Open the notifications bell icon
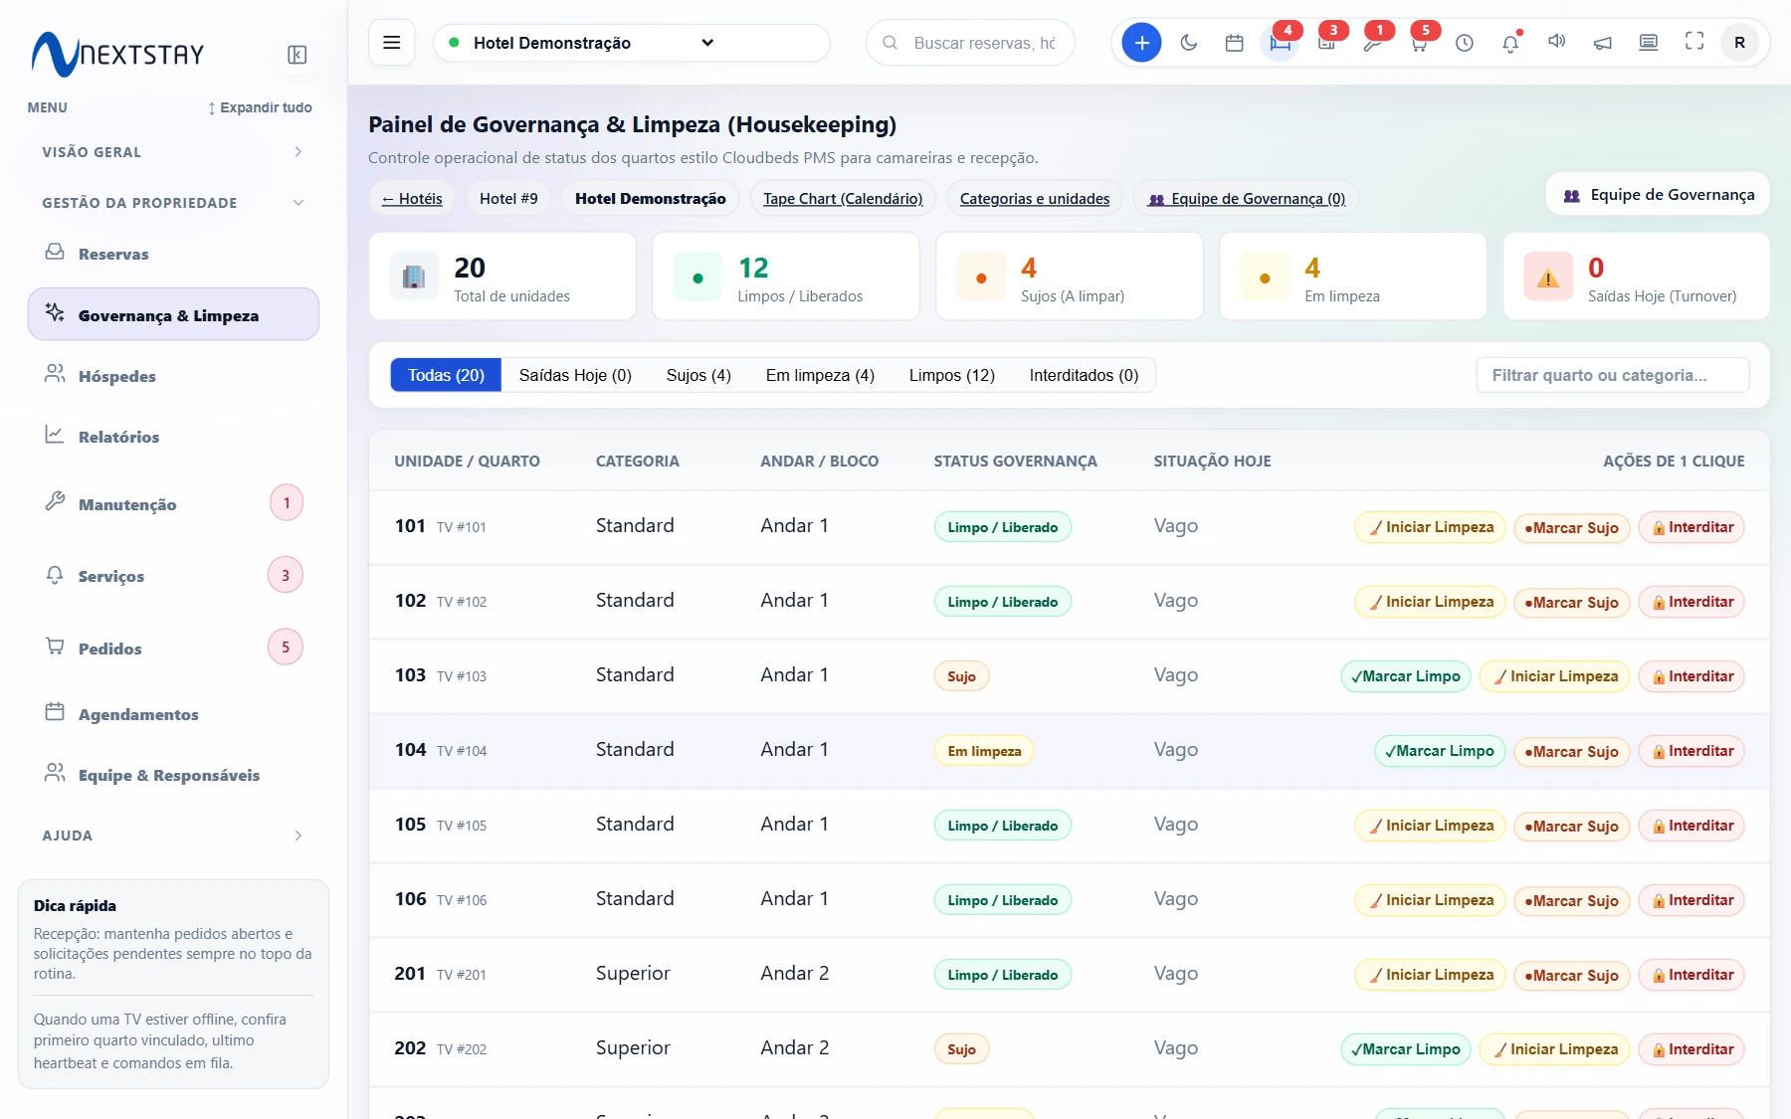Image resolution: width=1791 pixels, height=1119 pixels. (1510, 43)
